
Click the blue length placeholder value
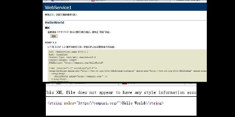pos(73,60)
